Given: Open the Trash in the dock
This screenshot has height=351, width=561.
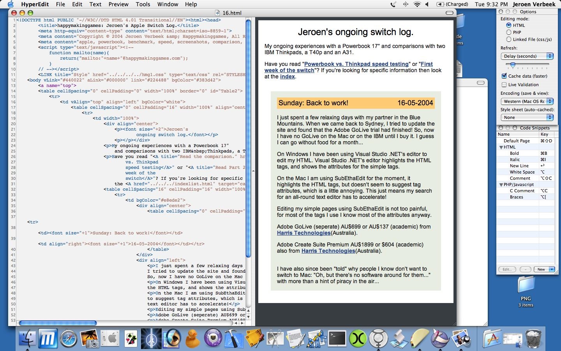Looking at the screenshot, I should [x=533, y=338].
